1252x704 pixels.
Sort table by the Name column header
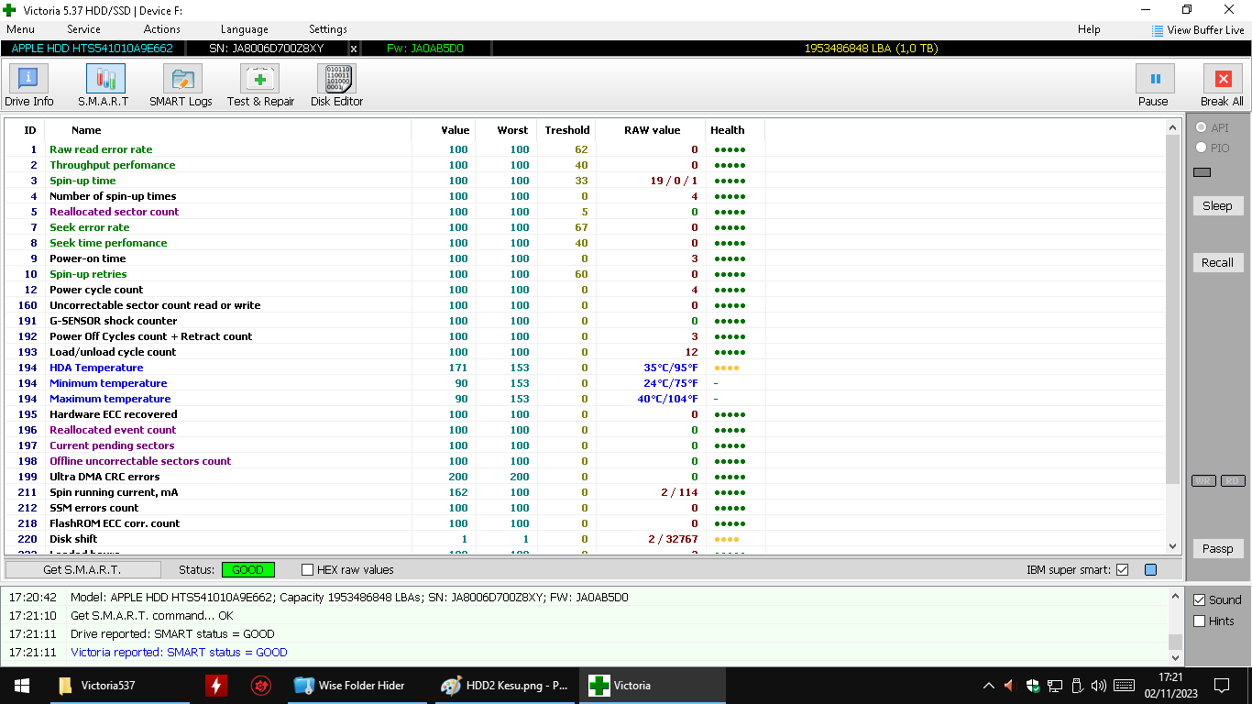(86, 130)
